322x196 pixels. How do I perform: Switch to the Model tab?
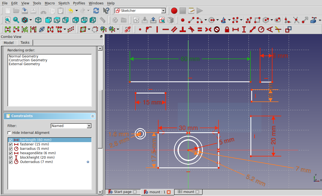(9, 43)
